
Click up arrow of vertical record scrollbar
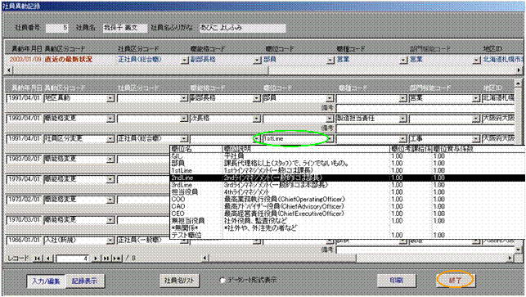[519, 83]
